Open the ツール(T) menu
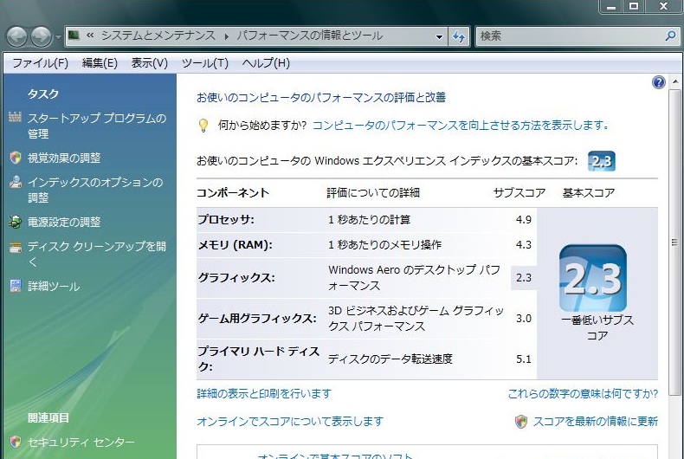 [x=205, y=63]
